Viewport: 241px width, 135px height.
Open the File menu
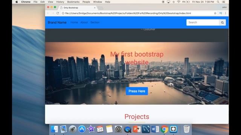(35, 2)
